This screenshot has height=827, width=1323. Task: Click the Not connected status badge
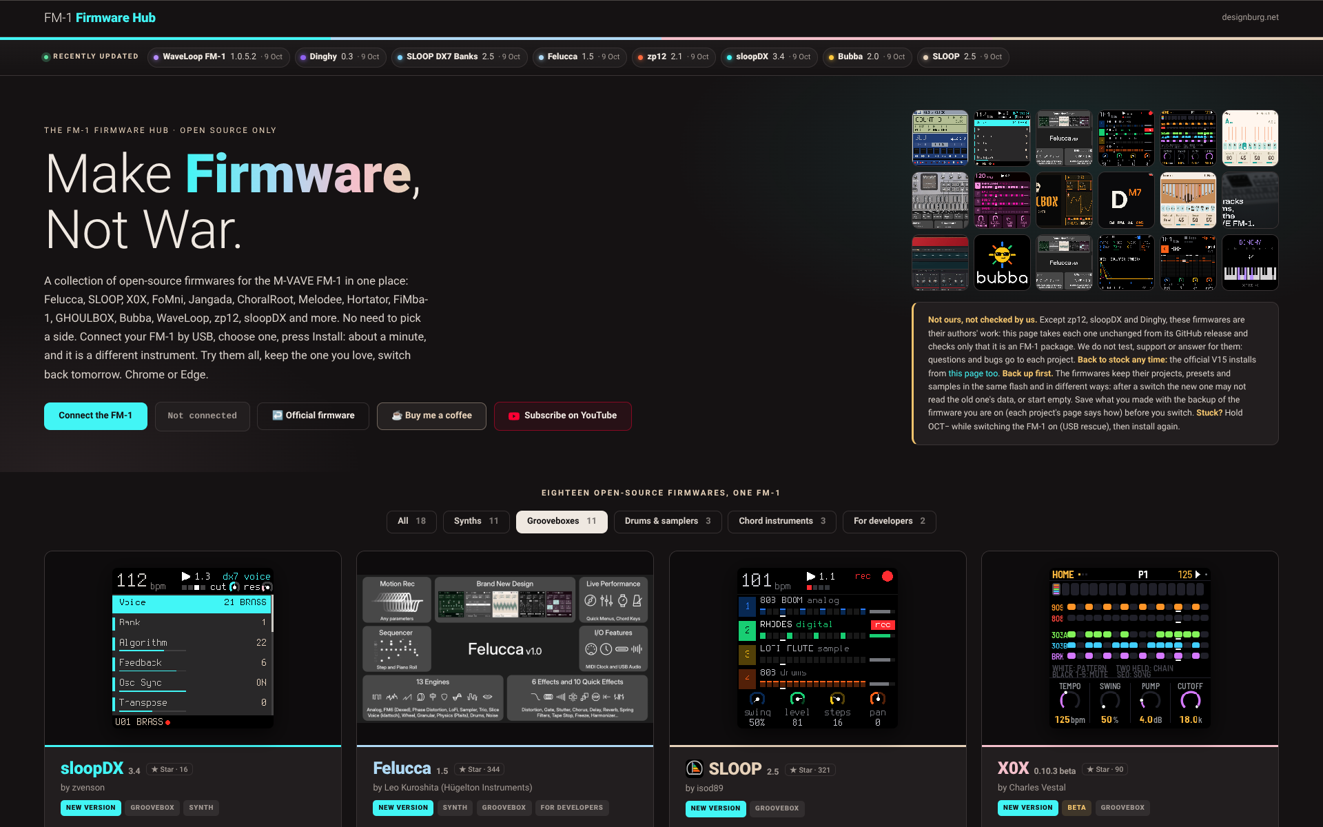click(203, 416)
